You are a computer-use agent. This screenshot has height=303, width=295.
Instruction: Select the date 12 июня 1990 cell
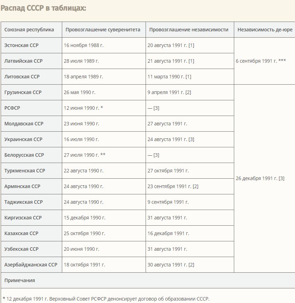pyautogui.click(x=104, y=108)
